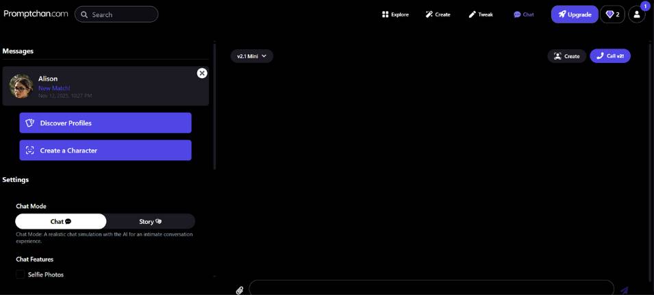Click the magnifier icon in search bar
654x295 pixels.
[x=84, y=14]
